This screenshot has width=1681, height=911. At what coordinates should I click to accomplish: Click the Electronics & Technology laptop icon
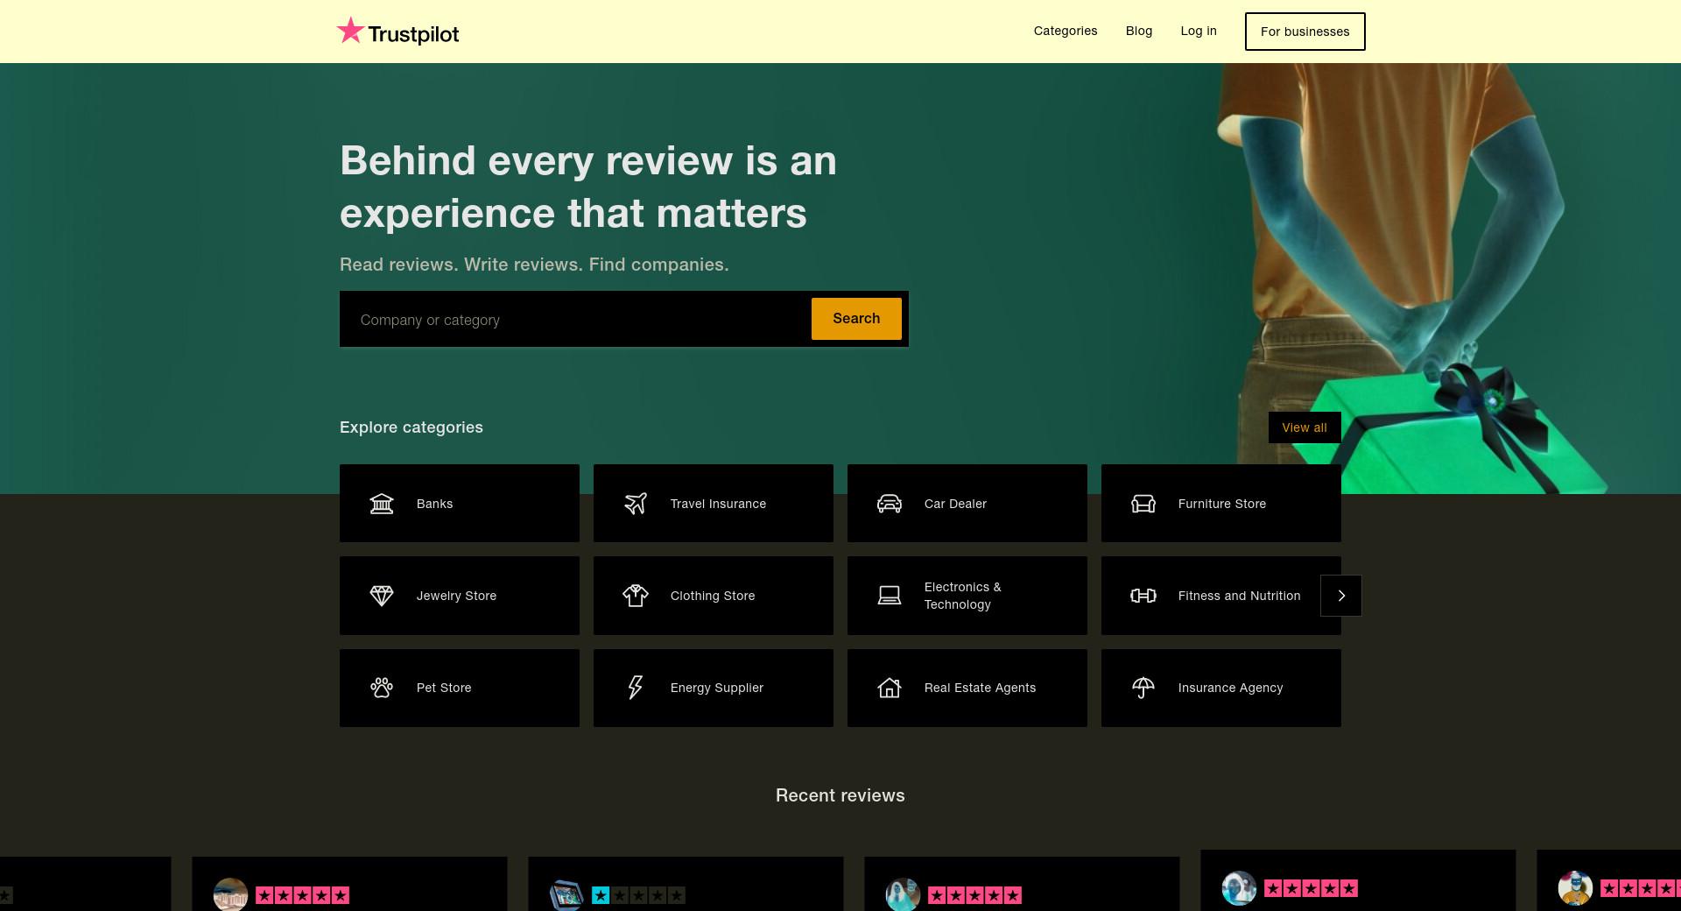click(890, 596)
